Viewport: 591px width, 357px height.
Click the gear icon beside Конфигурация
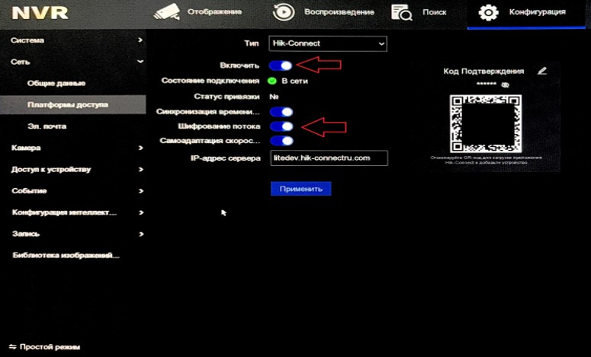pos(488,12)
